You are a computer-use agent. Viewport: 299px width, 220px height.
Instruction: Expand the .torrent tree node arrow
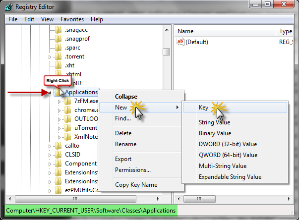(x=50, y=57)
